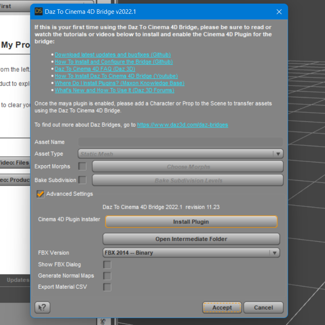Image resolution: width=325 pixels, height=325 pixels.
Task: Click Open Intermediate Folder button
Action: point(191,239)
